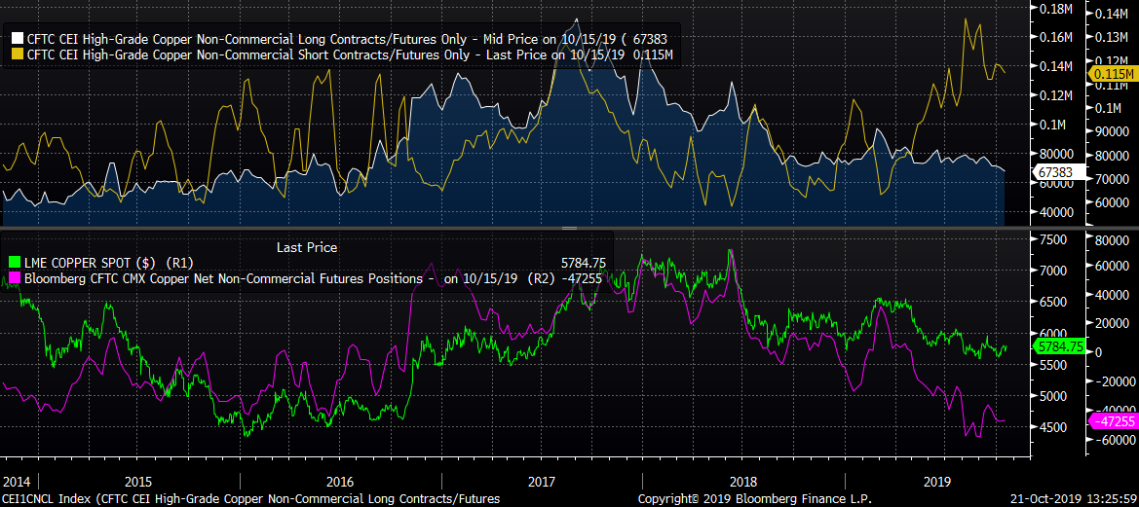
Task: Click the magenta Net Non-Commercial legend swatch
Action: tap(16, 278)
